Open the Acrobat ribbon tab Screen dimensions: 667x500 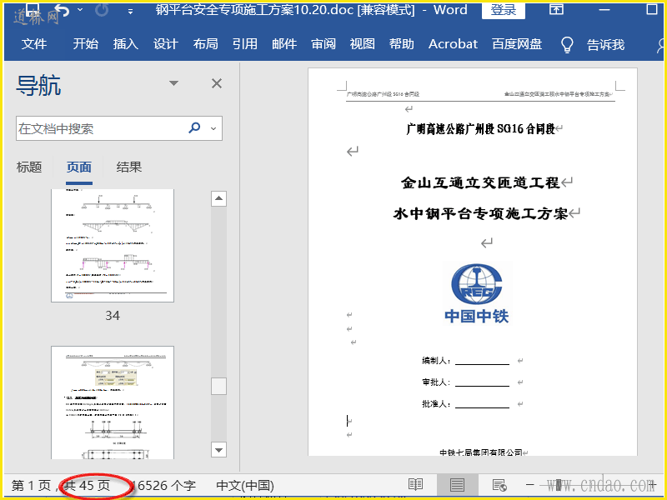[x=453, y=44]
